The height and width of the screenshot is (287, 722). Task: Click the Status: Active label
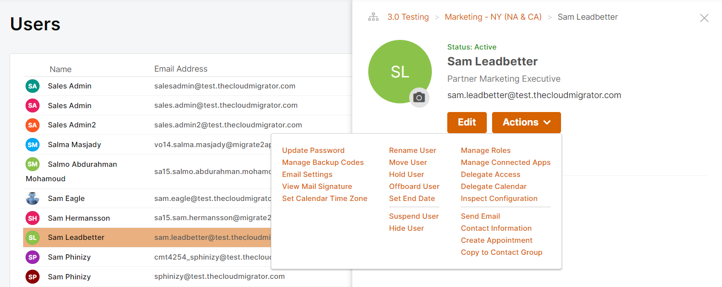(472, 47)
